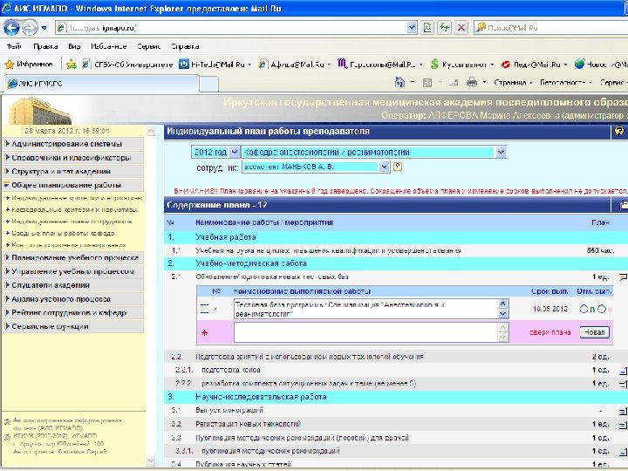The image size is (628, 471).
Task: Open Кафедральные критерии и нормативы item
Action: [x=74, y=210]
